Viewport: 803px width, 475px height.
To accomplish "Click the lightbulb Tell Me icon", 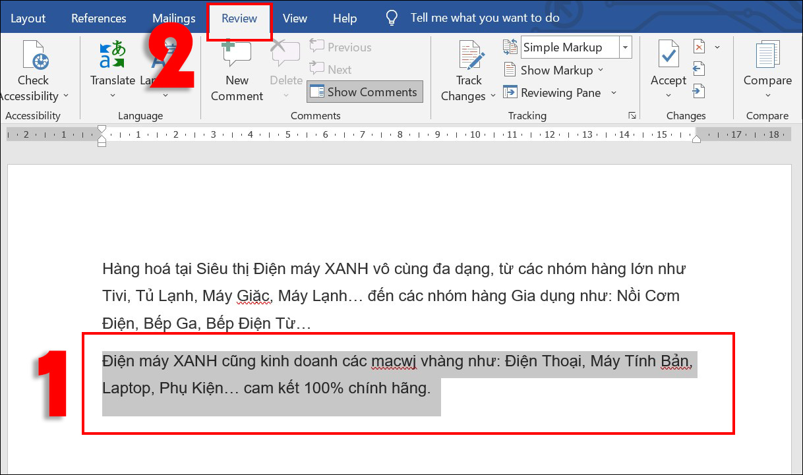I will (x=392, y=18).
